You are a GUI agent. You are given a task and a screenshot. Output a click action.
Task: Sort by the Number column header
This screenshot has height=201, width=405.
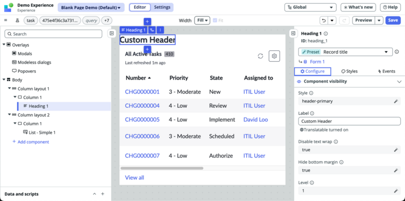(138, 78)
